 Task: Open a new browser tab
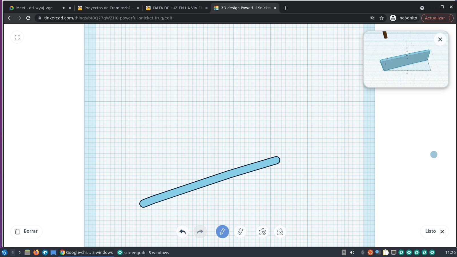(x=286, y=8)
